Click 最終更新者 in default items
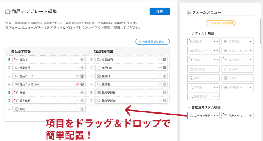Screen dimensions: 263x141 203,96
